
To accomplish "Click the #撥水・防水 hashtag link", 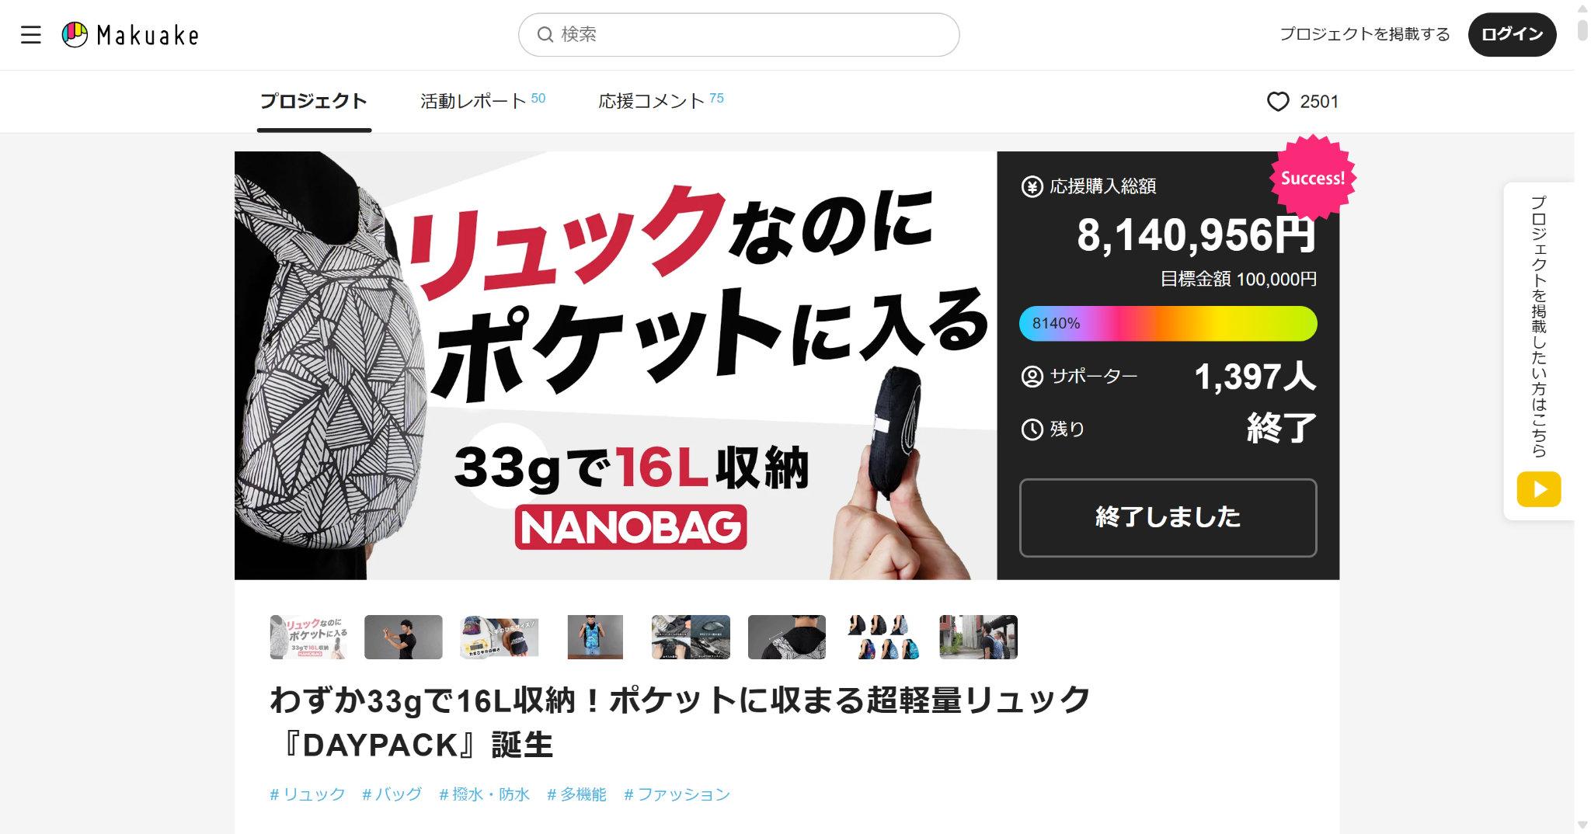I will tap(485, 794).
